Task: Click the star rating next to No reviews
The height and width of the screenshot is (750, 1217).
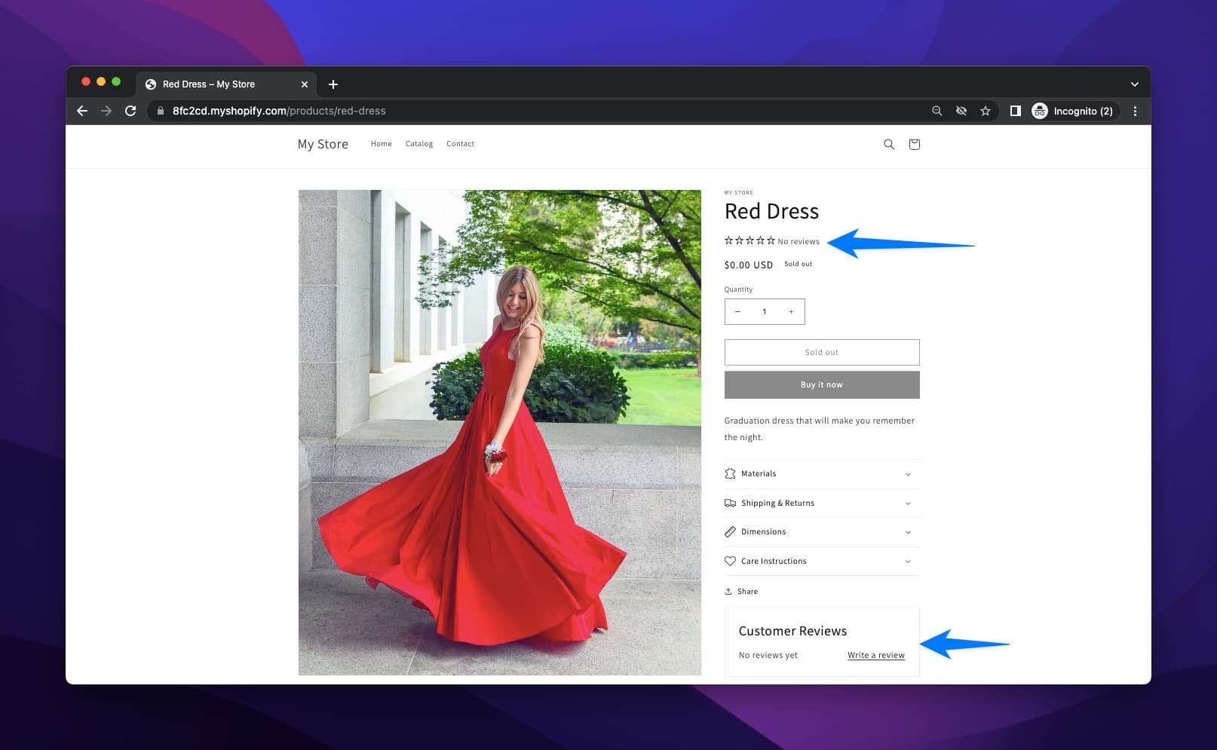Action: coord(750,241)
